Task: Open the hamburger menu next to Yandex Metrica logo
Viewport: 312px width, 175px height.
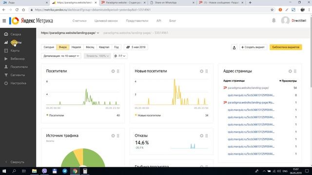Action: pyautogui.click(x=4, y=21)
